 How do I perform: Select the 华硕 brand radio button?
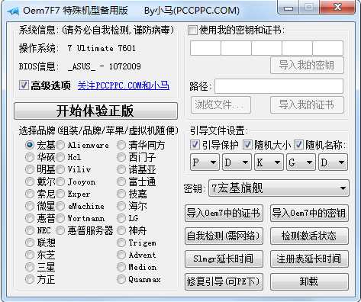click(x=30, y=157)
